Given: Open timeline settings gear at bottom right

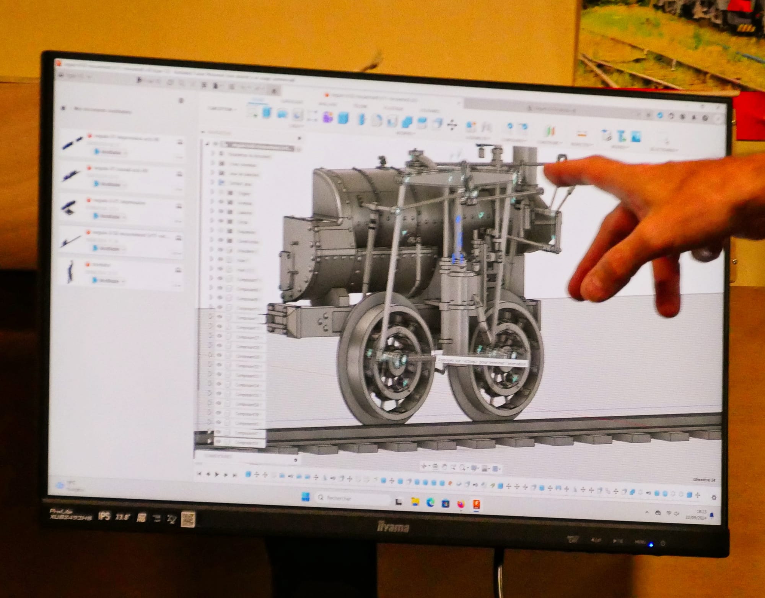Looking at the screenshot, I should point(714,498).
